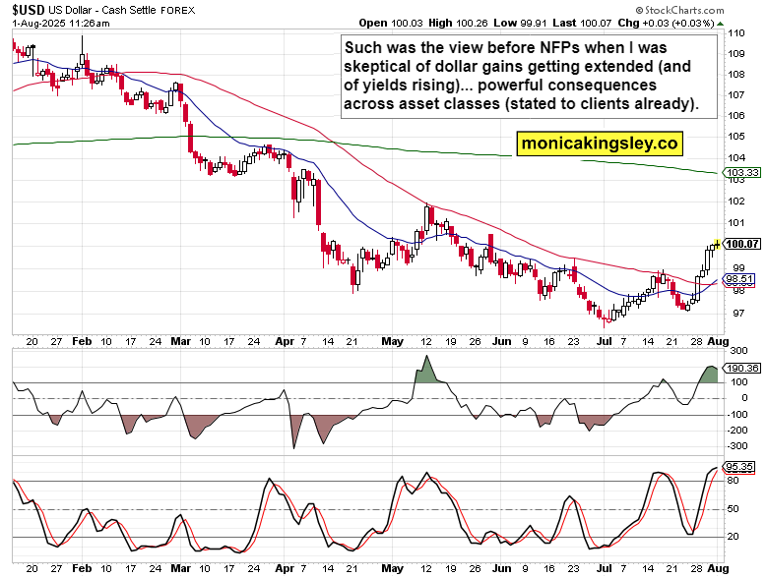
Task: Click the blue 98.51 moving average label
Action: pos(738,278)
